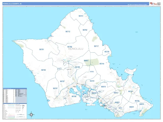Select ZIP code label 96712
This screenshot has width=163, height=122.
[x=68, y=32]
